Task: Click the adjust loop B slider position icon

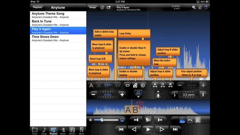Action: click(x=170, y=85)
